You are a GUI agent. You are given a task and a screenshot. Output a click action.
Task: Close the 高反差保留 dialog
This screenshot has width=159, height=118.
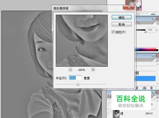click(129, 7)
